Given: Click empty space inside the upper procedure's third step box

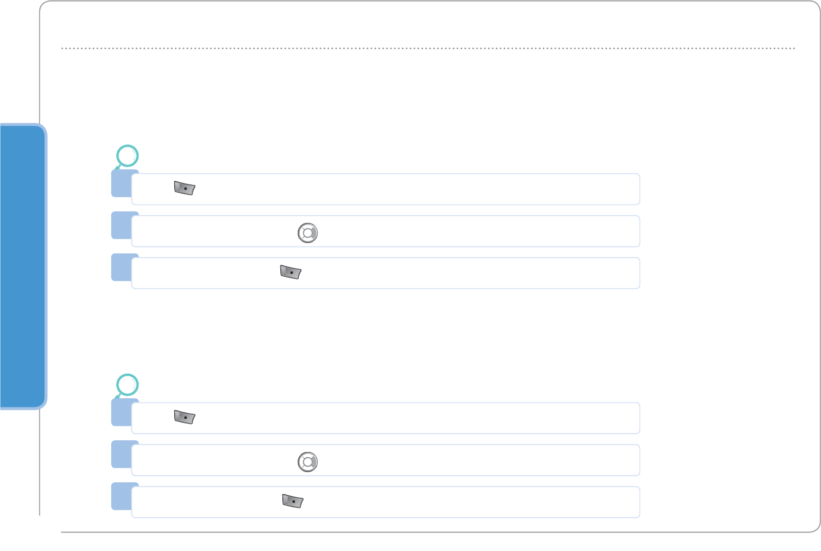Looking at the screenshot, I should (461, 273).
